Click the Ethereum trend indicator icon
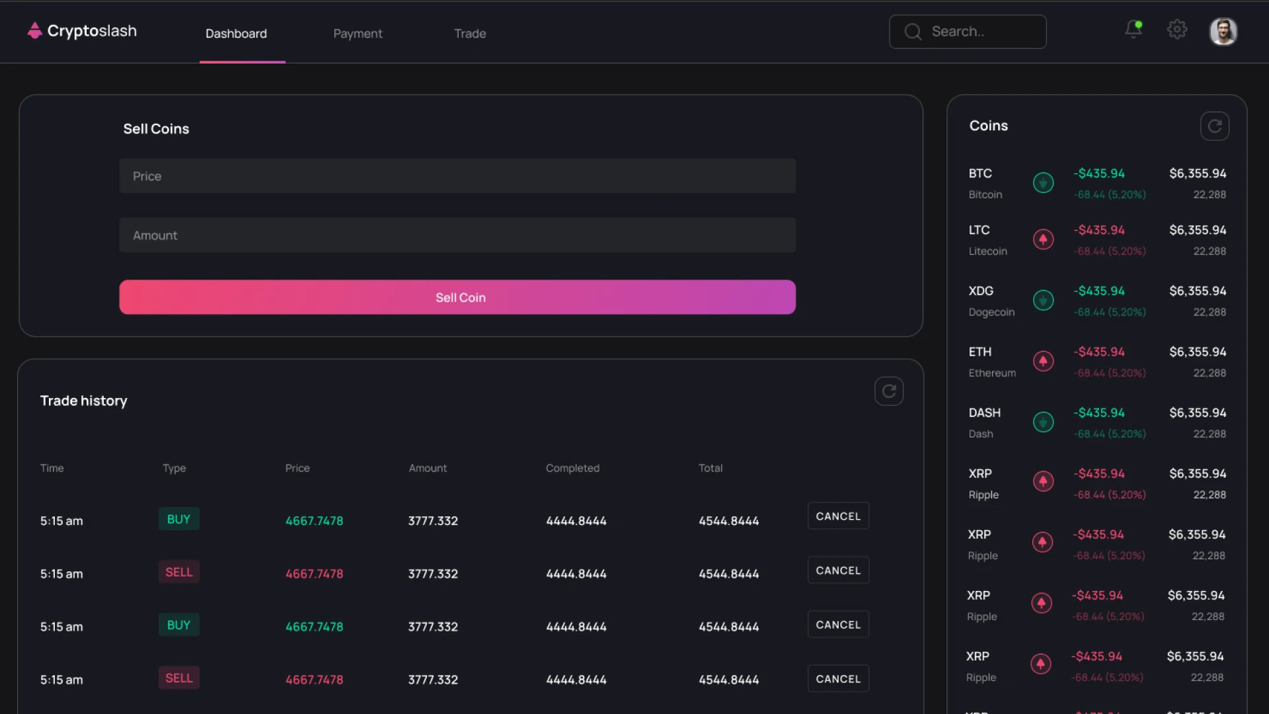This screenshot has height=714, width=1269. click(x=1043, y=361)
